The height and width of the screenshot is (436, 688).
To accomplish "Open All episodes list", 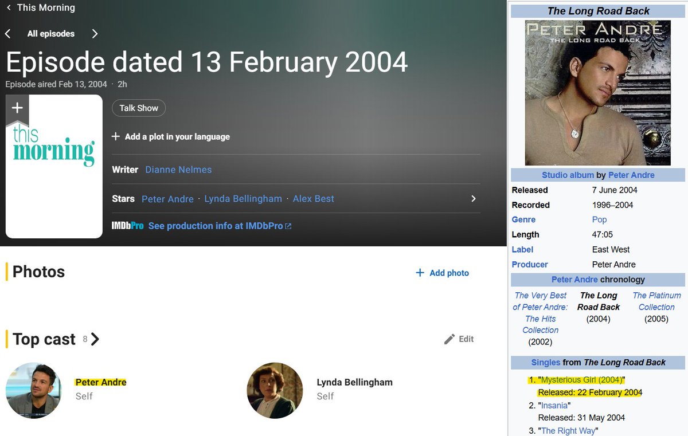I will point(51,34).
